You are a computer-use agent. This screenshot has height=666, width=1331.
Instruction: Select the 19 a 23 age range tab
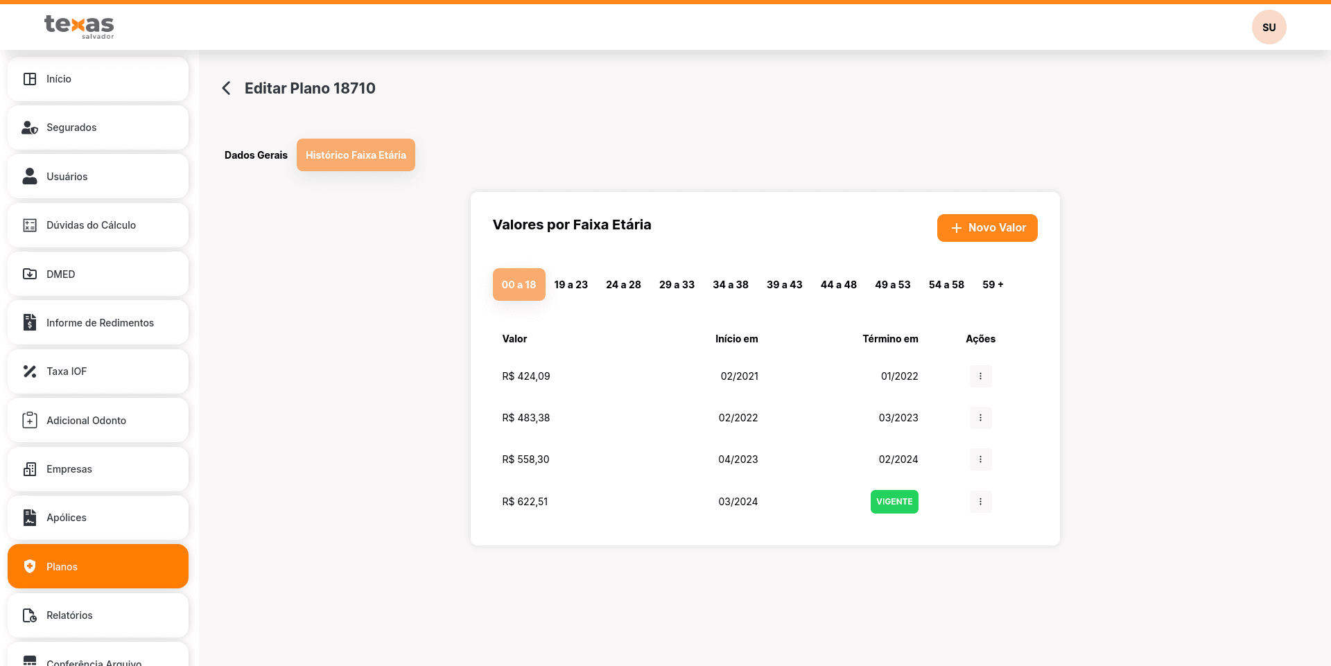click(x=571, y=285)
